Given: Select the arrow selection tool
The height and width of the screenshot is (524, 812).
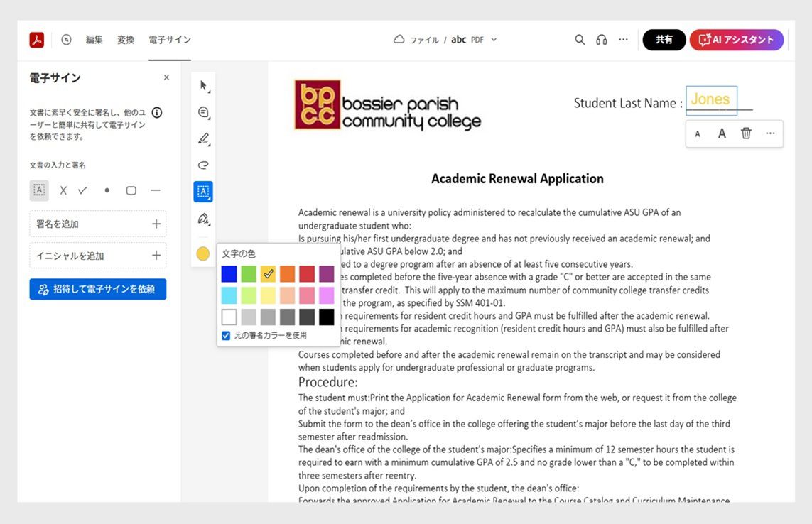Looking at the screenshot, I should 203,85.
